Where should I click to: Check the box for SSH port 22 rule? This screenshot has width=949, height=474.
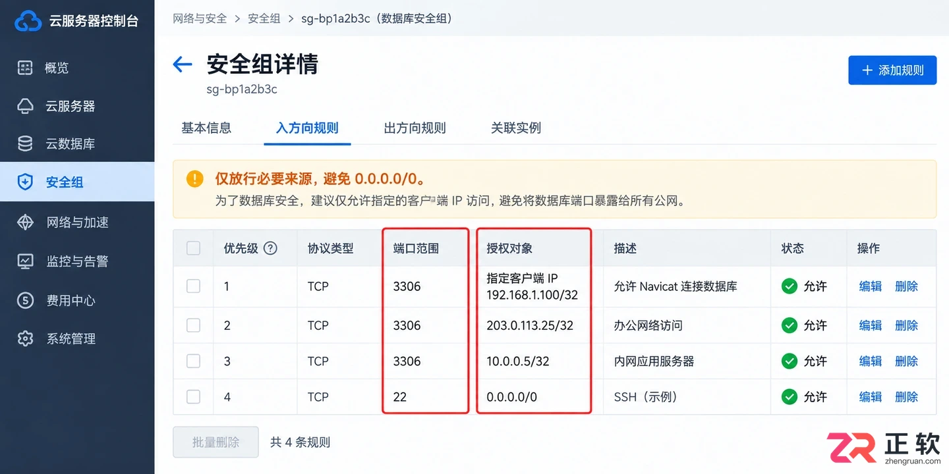(193, 397)
